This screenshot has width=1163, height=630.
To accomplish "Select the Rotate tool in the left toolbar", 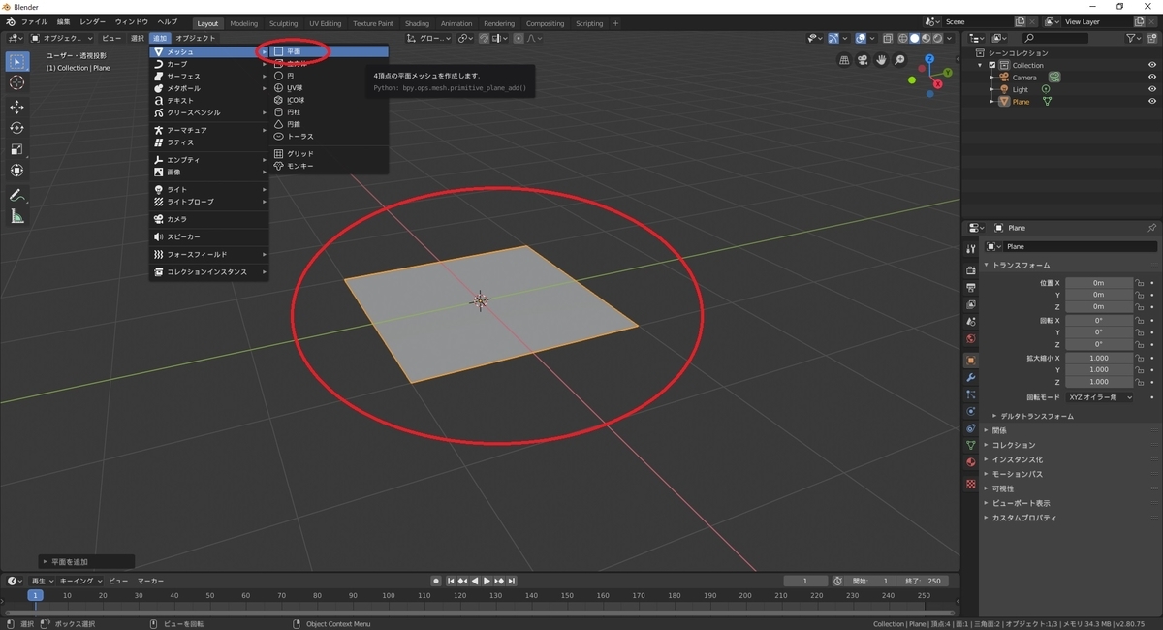I will (x=16, y=128).
